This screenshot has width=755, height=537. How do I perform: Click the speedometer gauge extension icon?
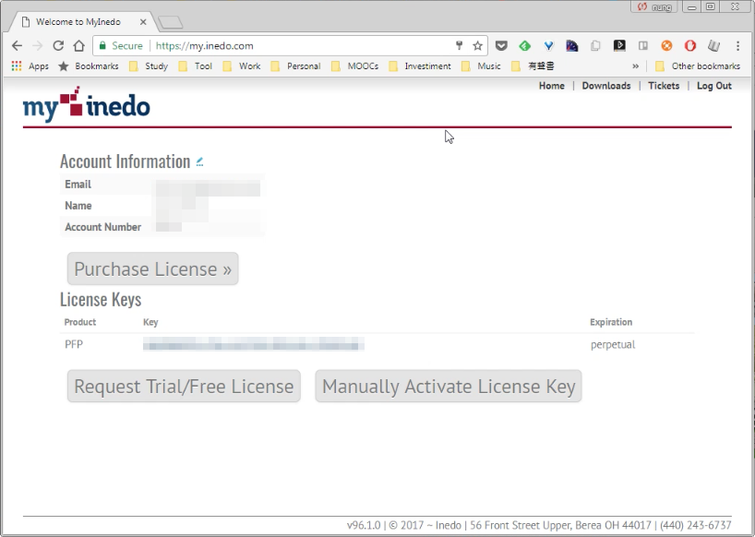point(572,46)
